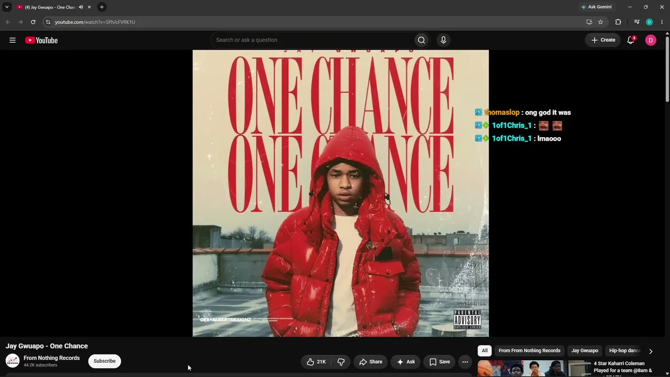Minimize the Chrome window

point(630,7)
